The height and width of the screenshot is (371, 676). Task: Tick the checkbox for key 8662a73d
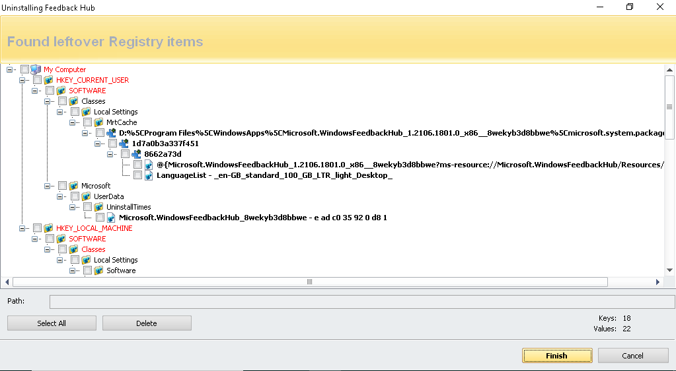pos(125,154)
